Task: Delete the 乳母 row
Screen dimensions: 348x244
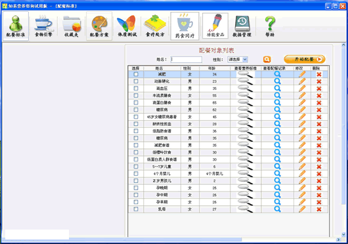Action: (319, 209)
